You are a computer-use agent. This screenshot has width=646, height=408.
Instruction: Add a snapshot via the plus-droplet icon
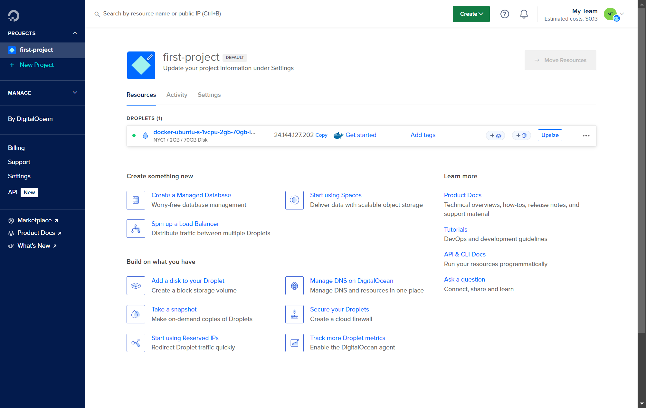[x=521, y=135]
